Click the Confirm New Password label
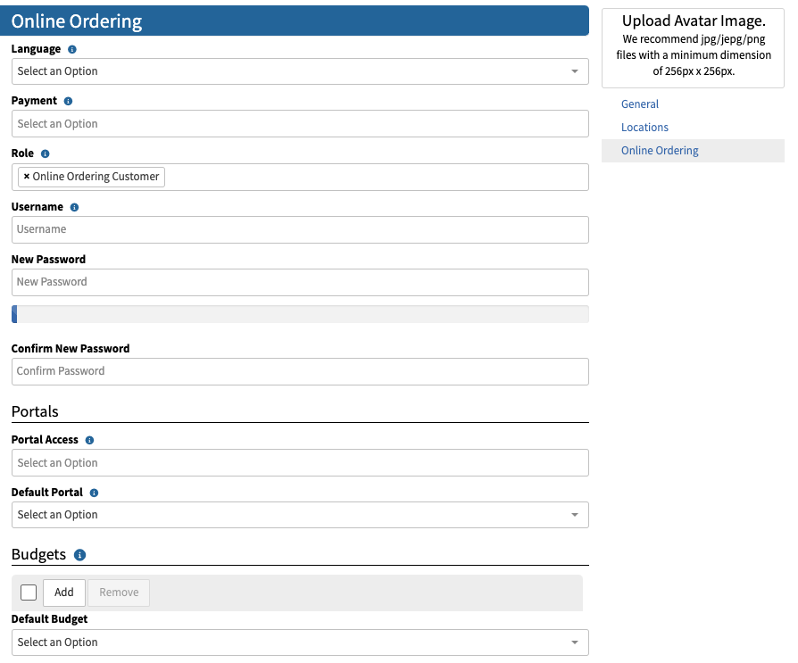Viewport: 798px width, 663px height. [x=71, y=349]
